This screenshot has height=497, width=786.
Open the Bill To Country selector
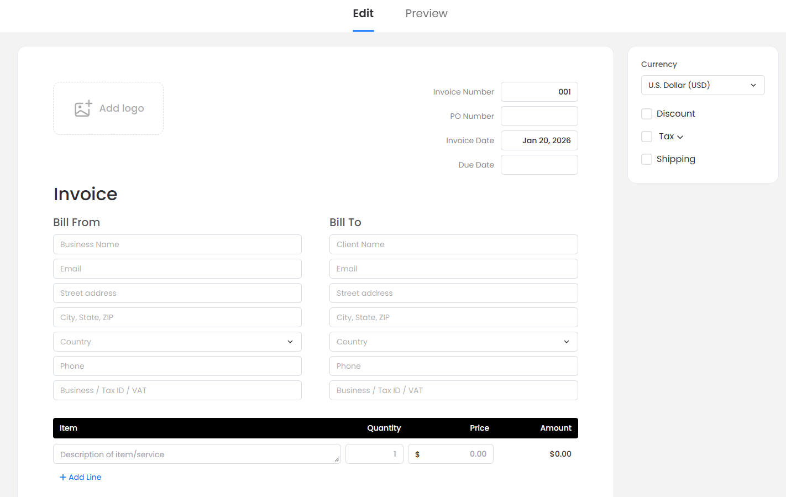(x=453, y=342)
